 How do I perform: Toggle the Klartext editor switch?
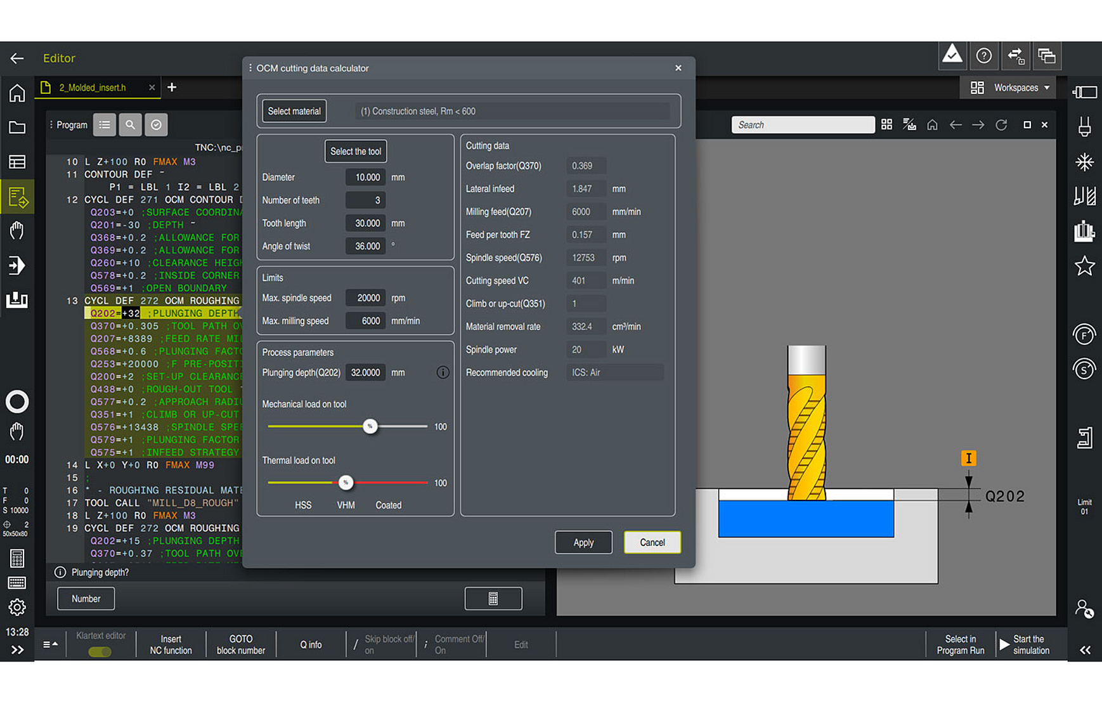[x=100, y=651]
